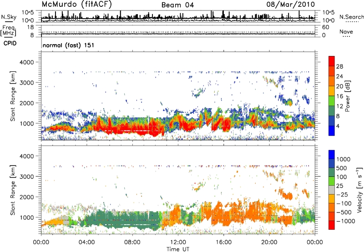Click the date 08/Mar/2010
The height and width of the screenshot is (252, 364).
click(x=290, y=5)
